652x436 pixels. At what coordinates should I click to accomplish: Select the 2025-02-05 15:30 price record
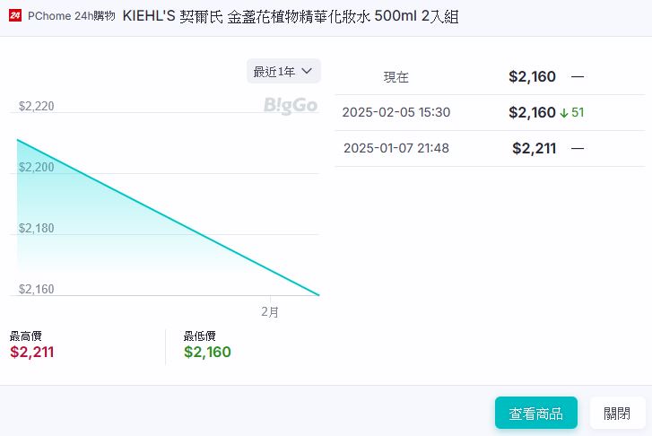(489, 113)
